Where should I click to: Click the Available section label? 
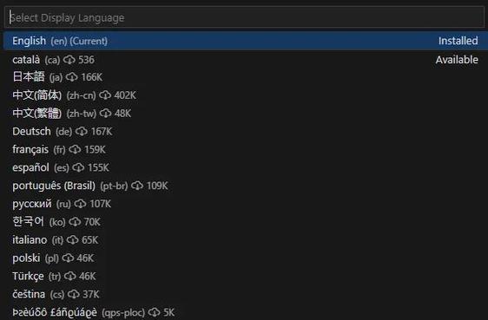coord(457,59)
